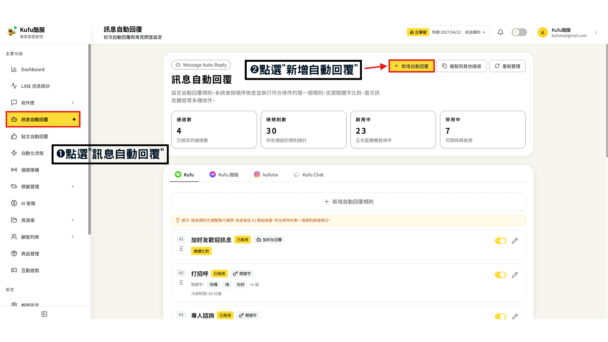Click the Kufu bee logo

coord(12,32)
